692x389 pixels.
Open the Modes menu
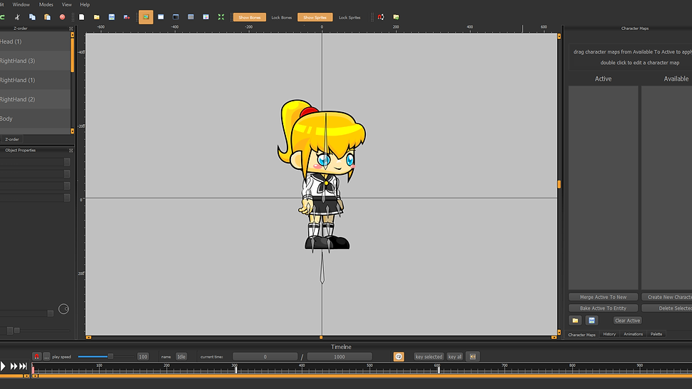coord(46,4)
